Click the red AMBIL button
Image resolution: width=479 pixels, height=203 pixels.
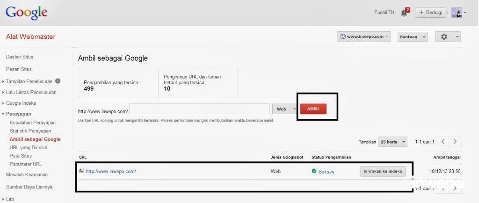click(x=313, y=109)
